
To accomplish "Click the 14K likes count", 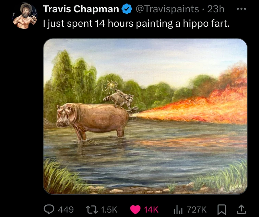I will tap(151, 209).
